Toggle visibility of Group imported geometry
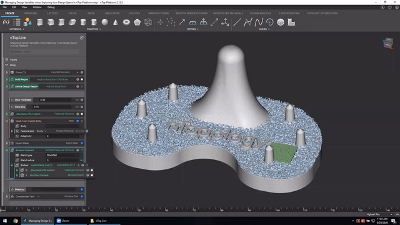 pyautogui.click(x=82, y=72)
